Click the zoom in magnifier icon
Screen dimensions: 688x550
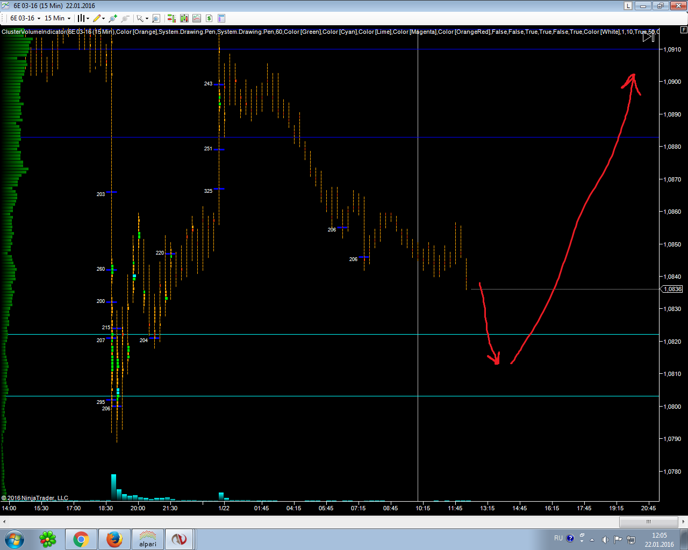113,18
